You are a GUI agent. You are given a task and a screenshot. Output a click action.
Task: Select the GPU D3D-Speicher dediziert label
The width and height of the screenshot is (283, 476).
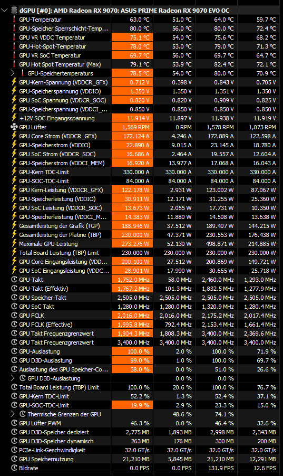point(54,432)
